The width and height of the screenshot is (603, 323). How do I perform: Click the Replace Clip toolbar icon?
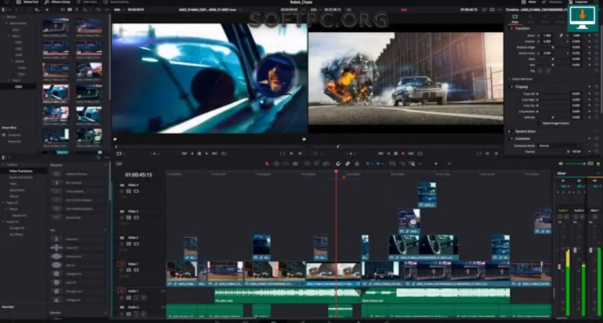pos(326,164)
